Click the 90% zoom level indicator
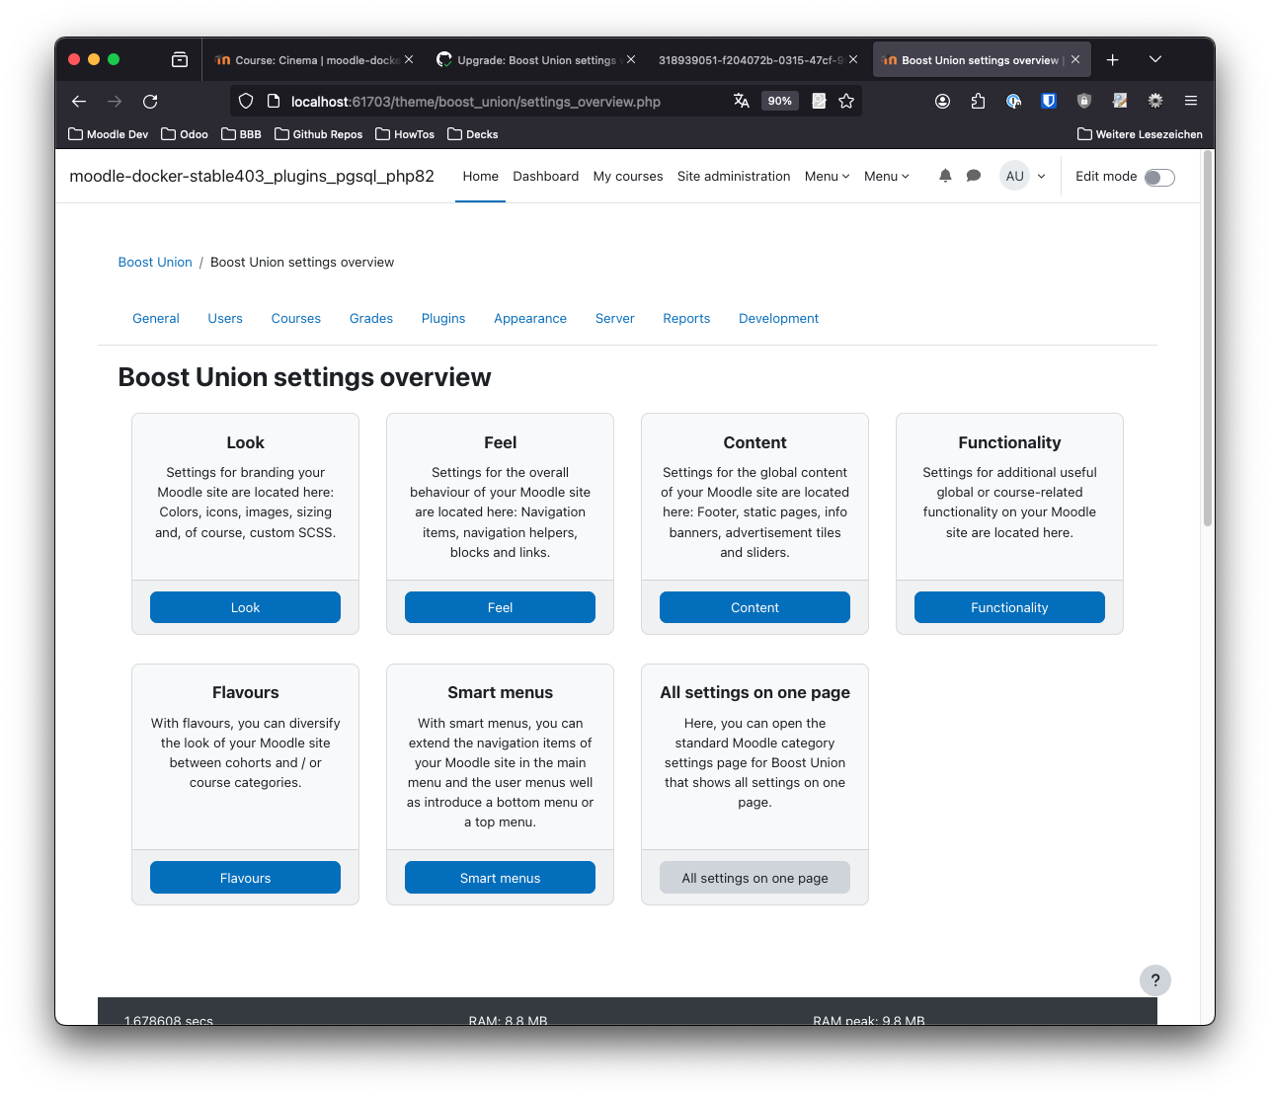 [780, 101]
